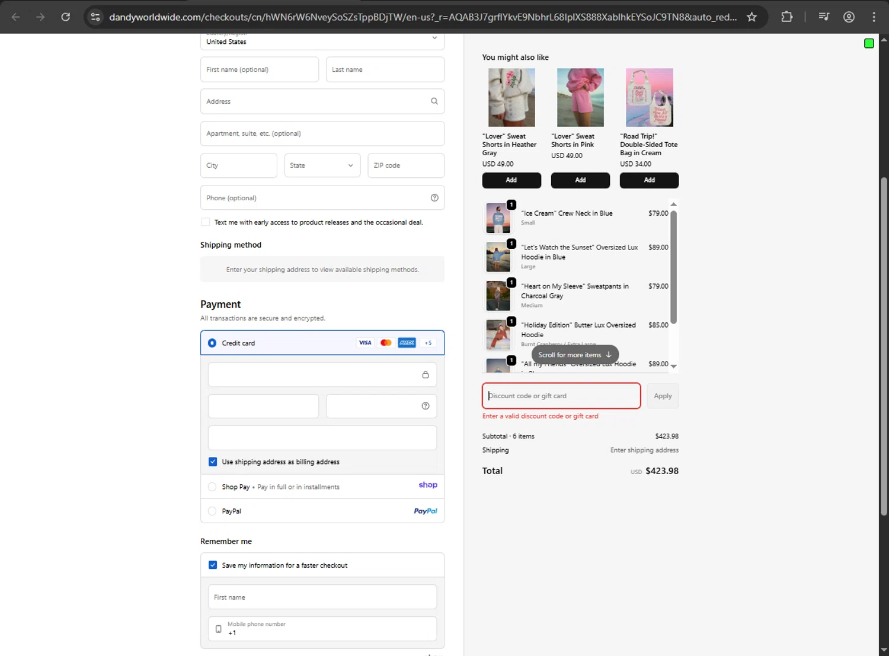Viewport: 889px width, 656px height.
Task: Click Apply discount button
Action: [663, 396]
